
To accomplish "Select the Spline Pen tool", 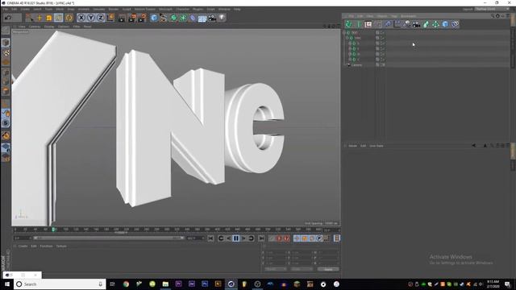I will coord(164,18).
